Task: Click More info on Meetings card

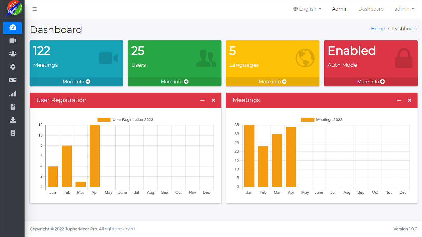Action: (x=76, y=82)
